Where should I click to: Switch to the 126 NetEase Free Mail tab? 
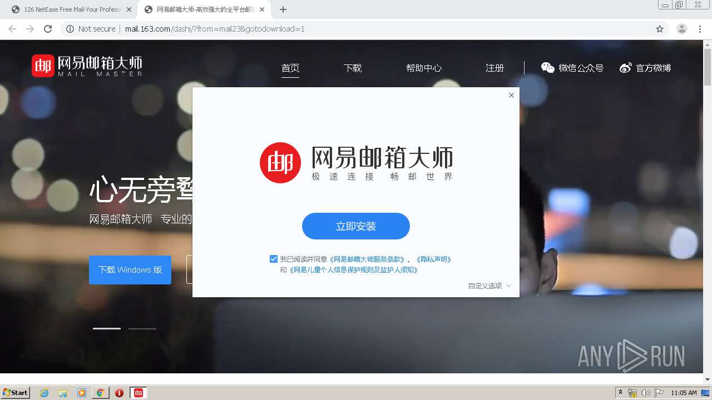[71, 9]
